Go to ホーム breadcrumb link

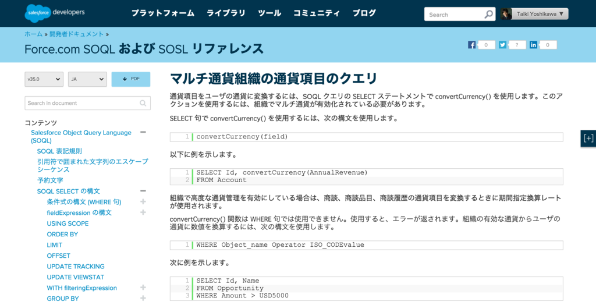[33, 34]
